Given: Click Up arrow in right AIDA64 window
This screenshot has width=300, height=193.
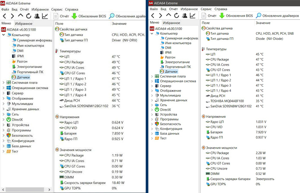Looking at the screenshot, I should pos(168,15).
